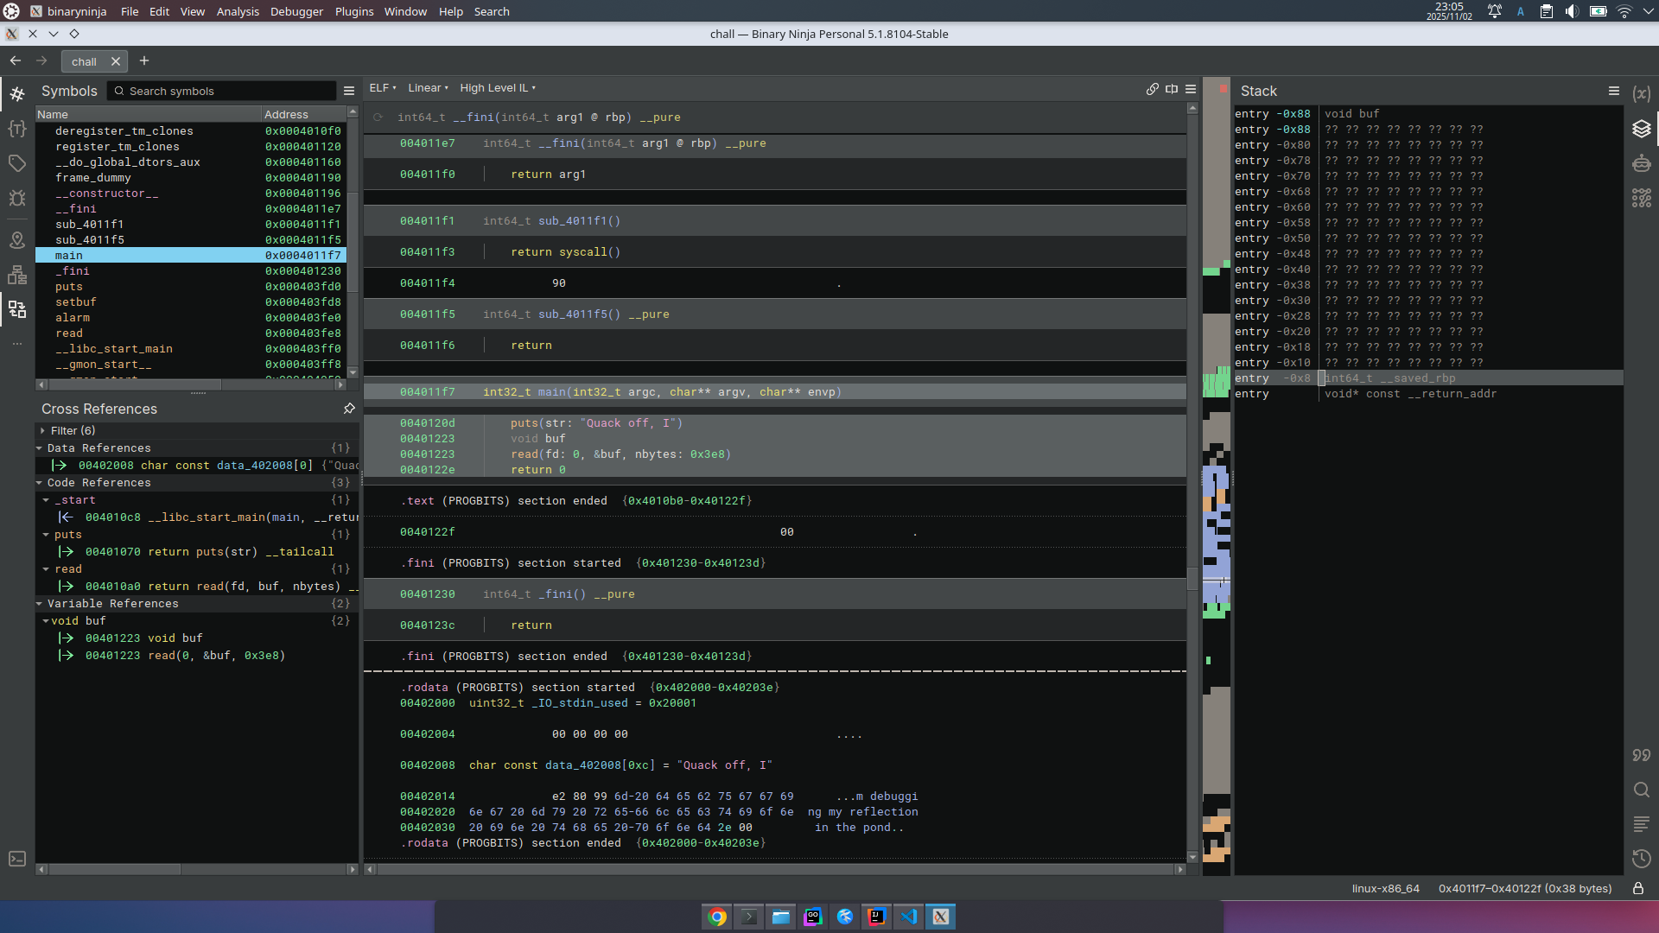Toggle split view in the disassembly toolbar

click(1172, 89)
